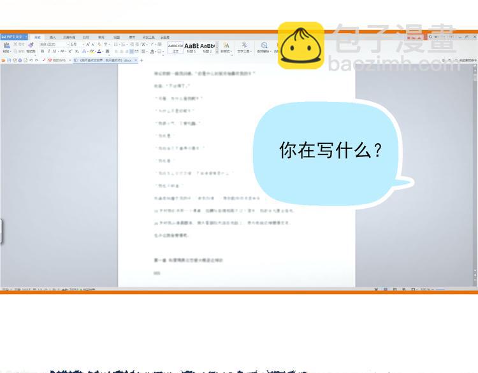
Task: Click the zoom slider in status bar
Action: [440, 289]
